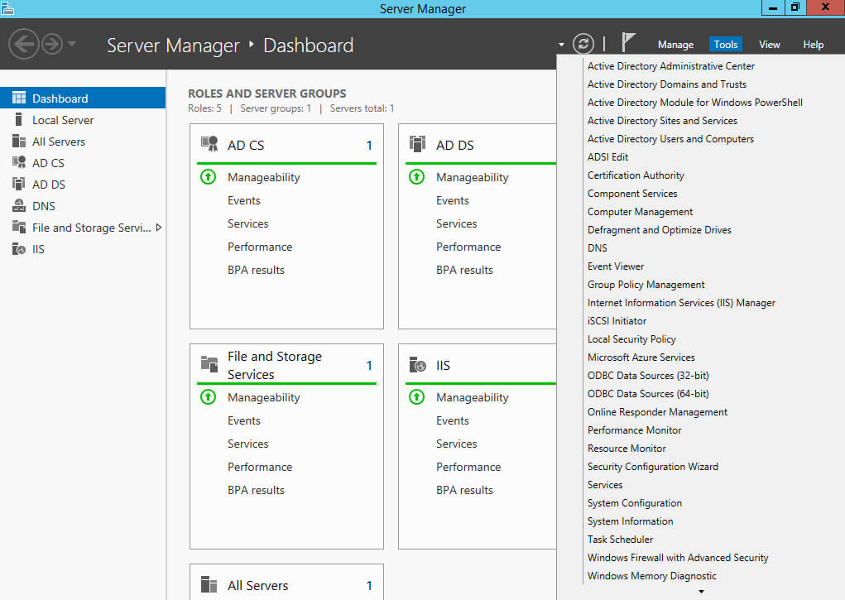Click the All Servers tile icon
The height and width of the screenshot is (600, 845).
point(209,584)
